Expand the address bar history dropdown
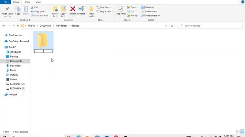Viewport: 245px width, 137px height. 166,26
